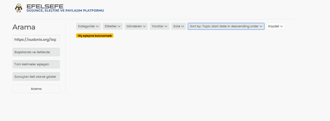Open the 'Tüm kelimeler eşleşsin' select box
The height and width of the screenshot is (121, 330).
click(x=36, y=64)
